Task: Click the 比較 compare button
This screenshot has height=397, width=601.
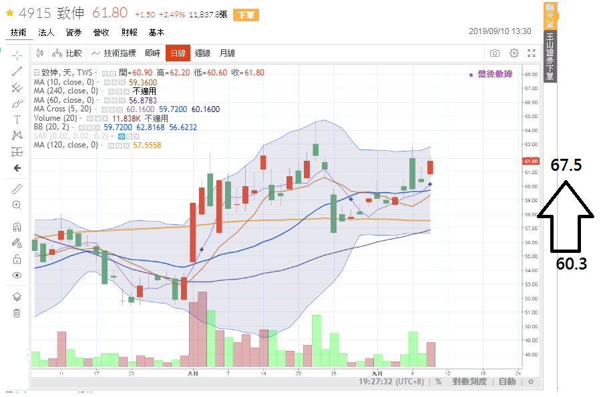Action: (67, 53)
